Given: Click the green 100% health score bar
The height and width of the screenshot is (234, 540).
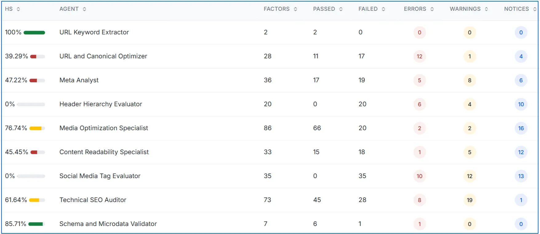Looking at the screenshot, I should [x=34, y=32].
